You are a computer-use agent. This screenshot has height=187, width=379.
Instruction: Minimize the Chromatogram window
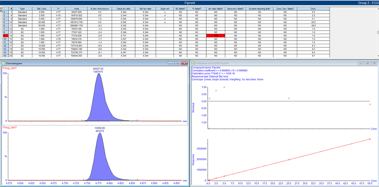click(170, 63)
